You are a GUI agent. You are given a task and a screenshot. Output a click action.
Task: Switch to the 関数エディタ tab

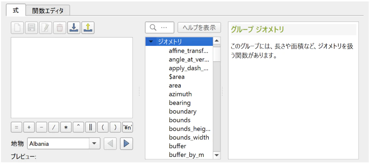[48, 11]
